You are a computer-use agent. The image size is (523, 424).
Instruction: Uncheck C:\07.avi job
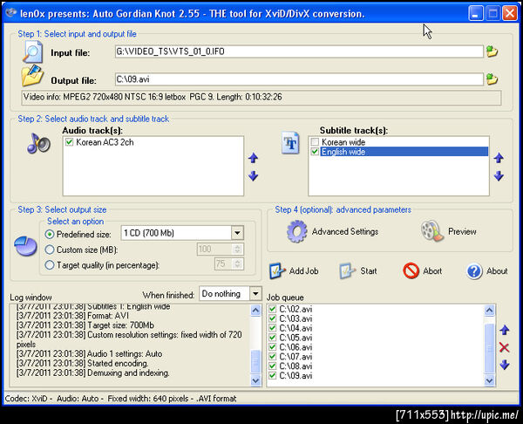tap(273, 356)
